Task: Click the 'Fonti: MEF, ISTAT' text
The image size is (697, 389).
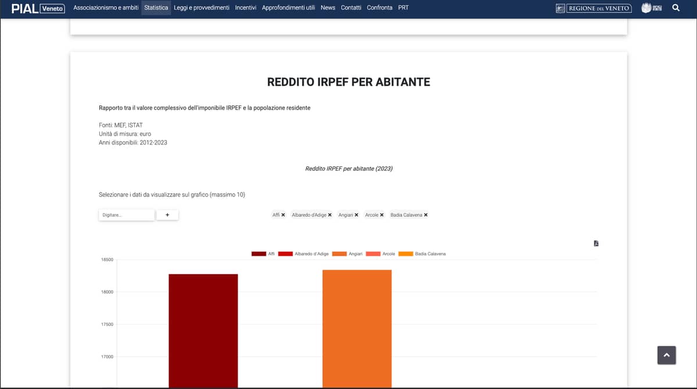Action: 121,125
